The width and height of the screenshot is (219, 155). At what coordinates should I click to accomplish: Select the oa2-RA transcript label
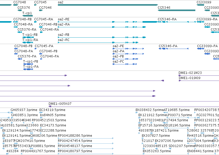64,24
